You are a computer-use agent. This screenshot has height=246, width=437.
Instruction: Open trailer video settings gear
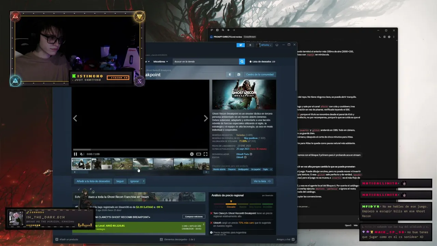pos(192,154)
